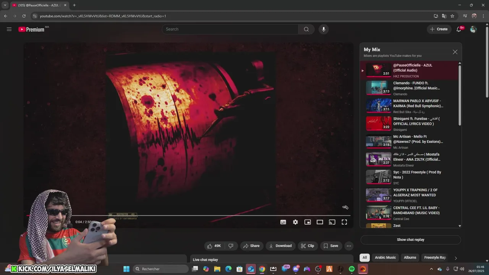The image size is (489, 275).
Task: Play MARWAN PABLO X ABYUSIF KARMA
Action: click(x=409, y=106)
